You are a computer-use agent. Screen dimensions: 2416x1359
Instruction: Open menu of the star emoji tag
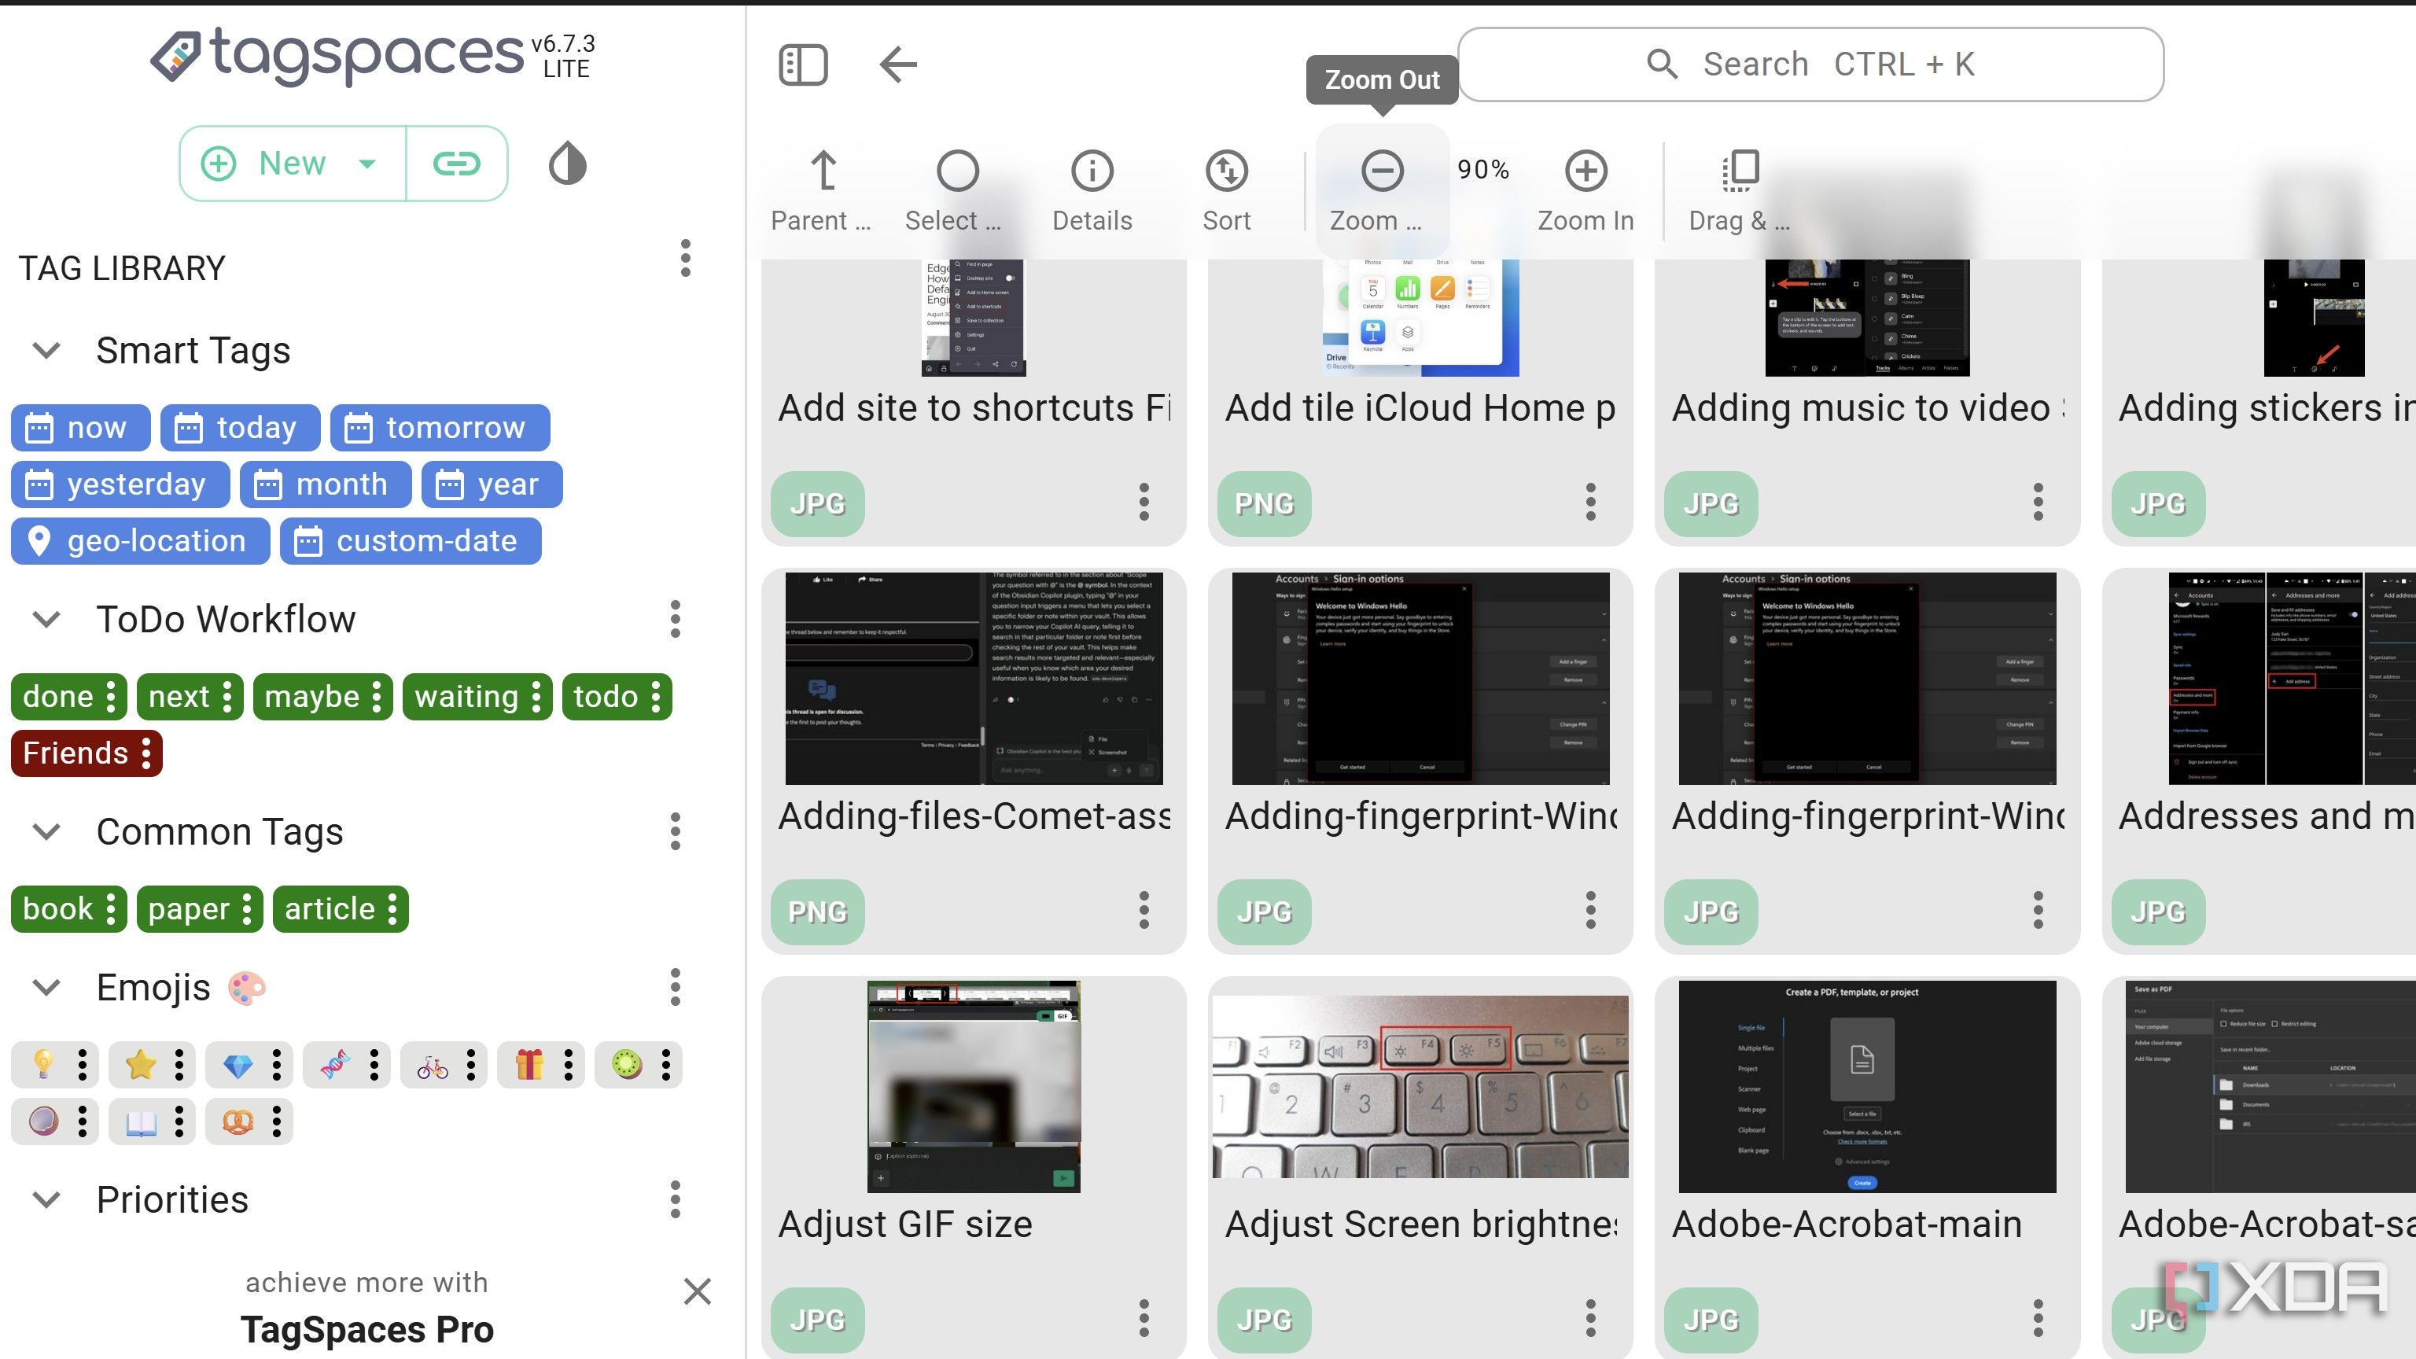[180, 1066]
